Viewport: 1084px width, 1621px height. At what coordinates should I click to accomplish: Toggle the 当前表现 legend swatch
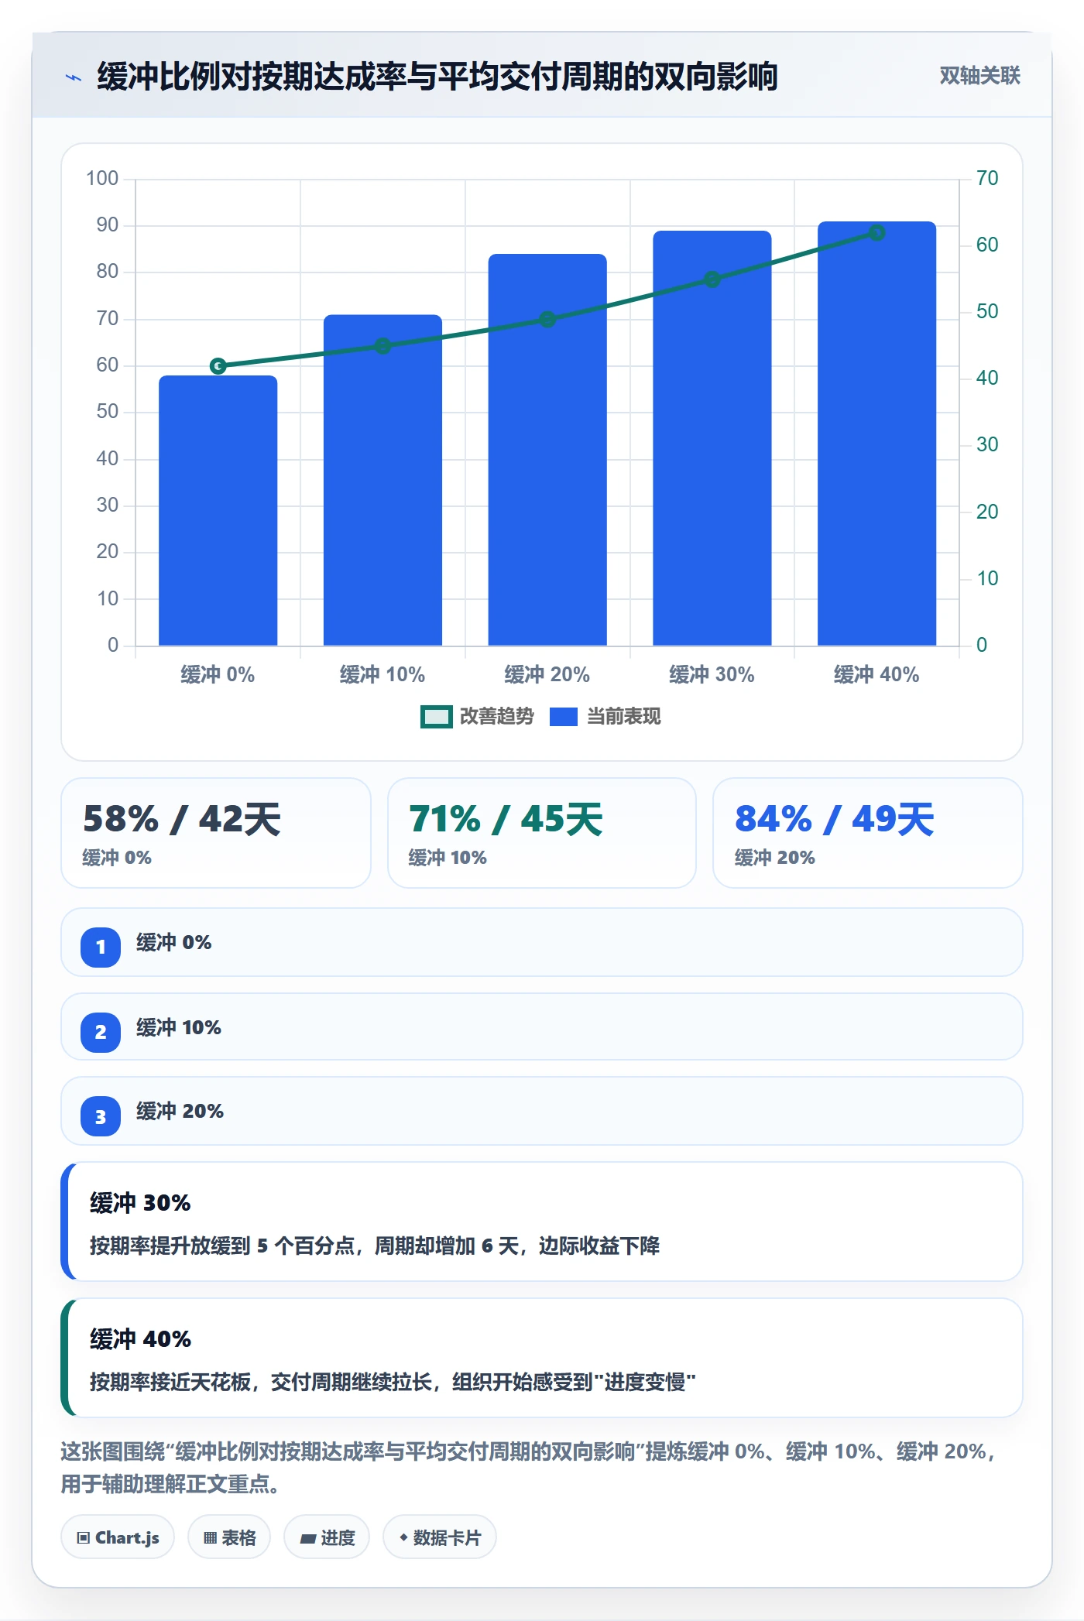coord(564,717)
